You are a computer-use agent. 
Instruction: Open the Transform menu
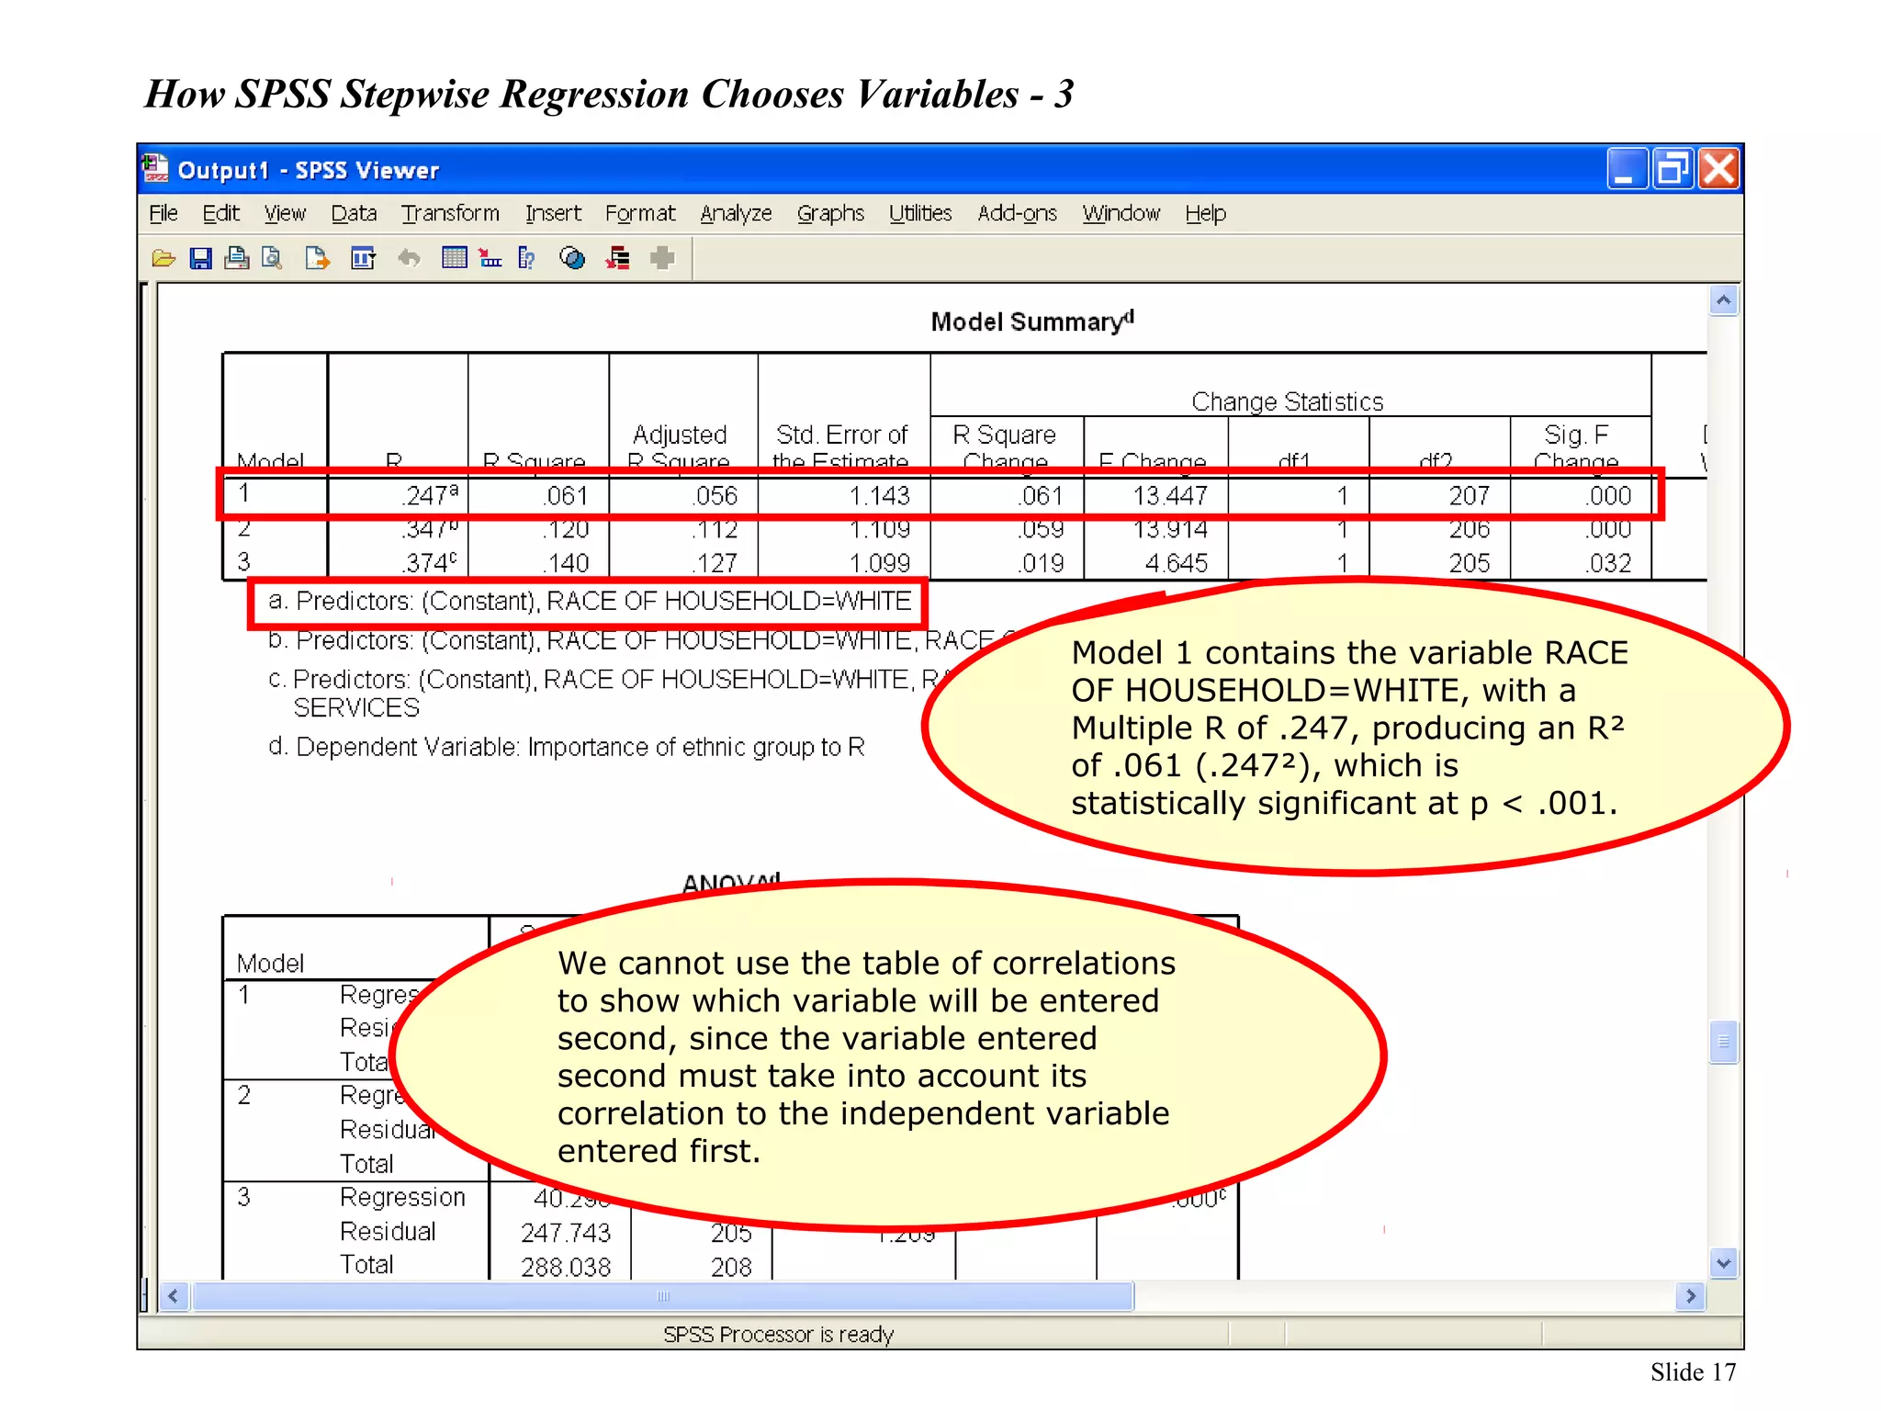click(450, 214)
